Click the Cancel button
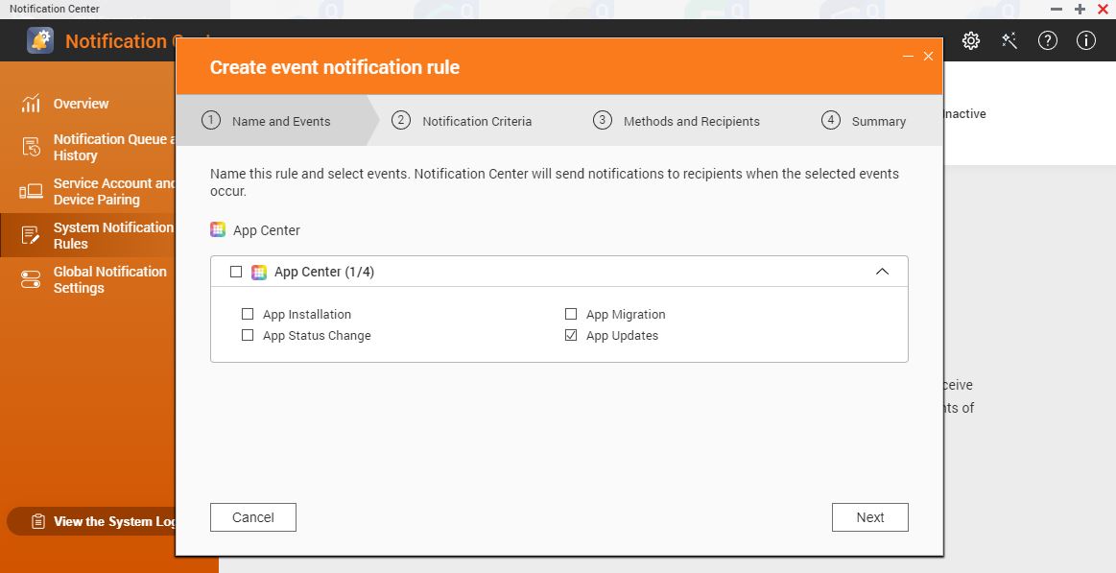 (253, 517)
